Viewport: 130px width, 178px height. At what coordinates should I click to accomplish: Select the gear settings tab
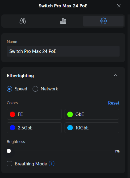pyautogui.click(x=104, y=21)
